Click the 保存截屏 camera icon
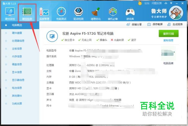 (x=149, y=24)
